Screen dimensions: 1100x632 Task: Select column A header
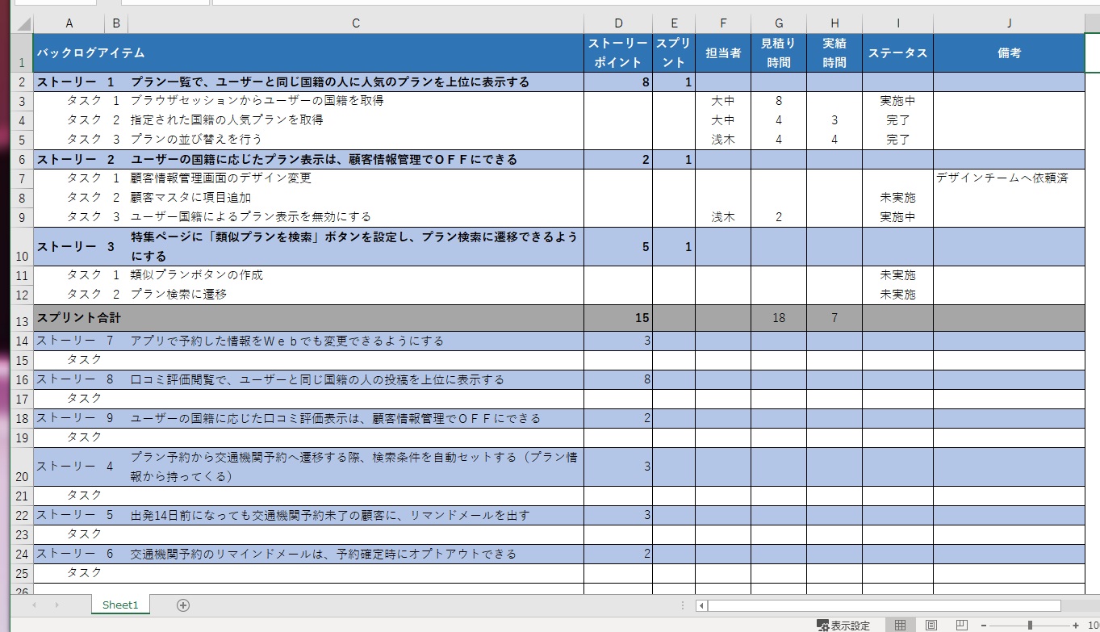(x=69, y=23)
